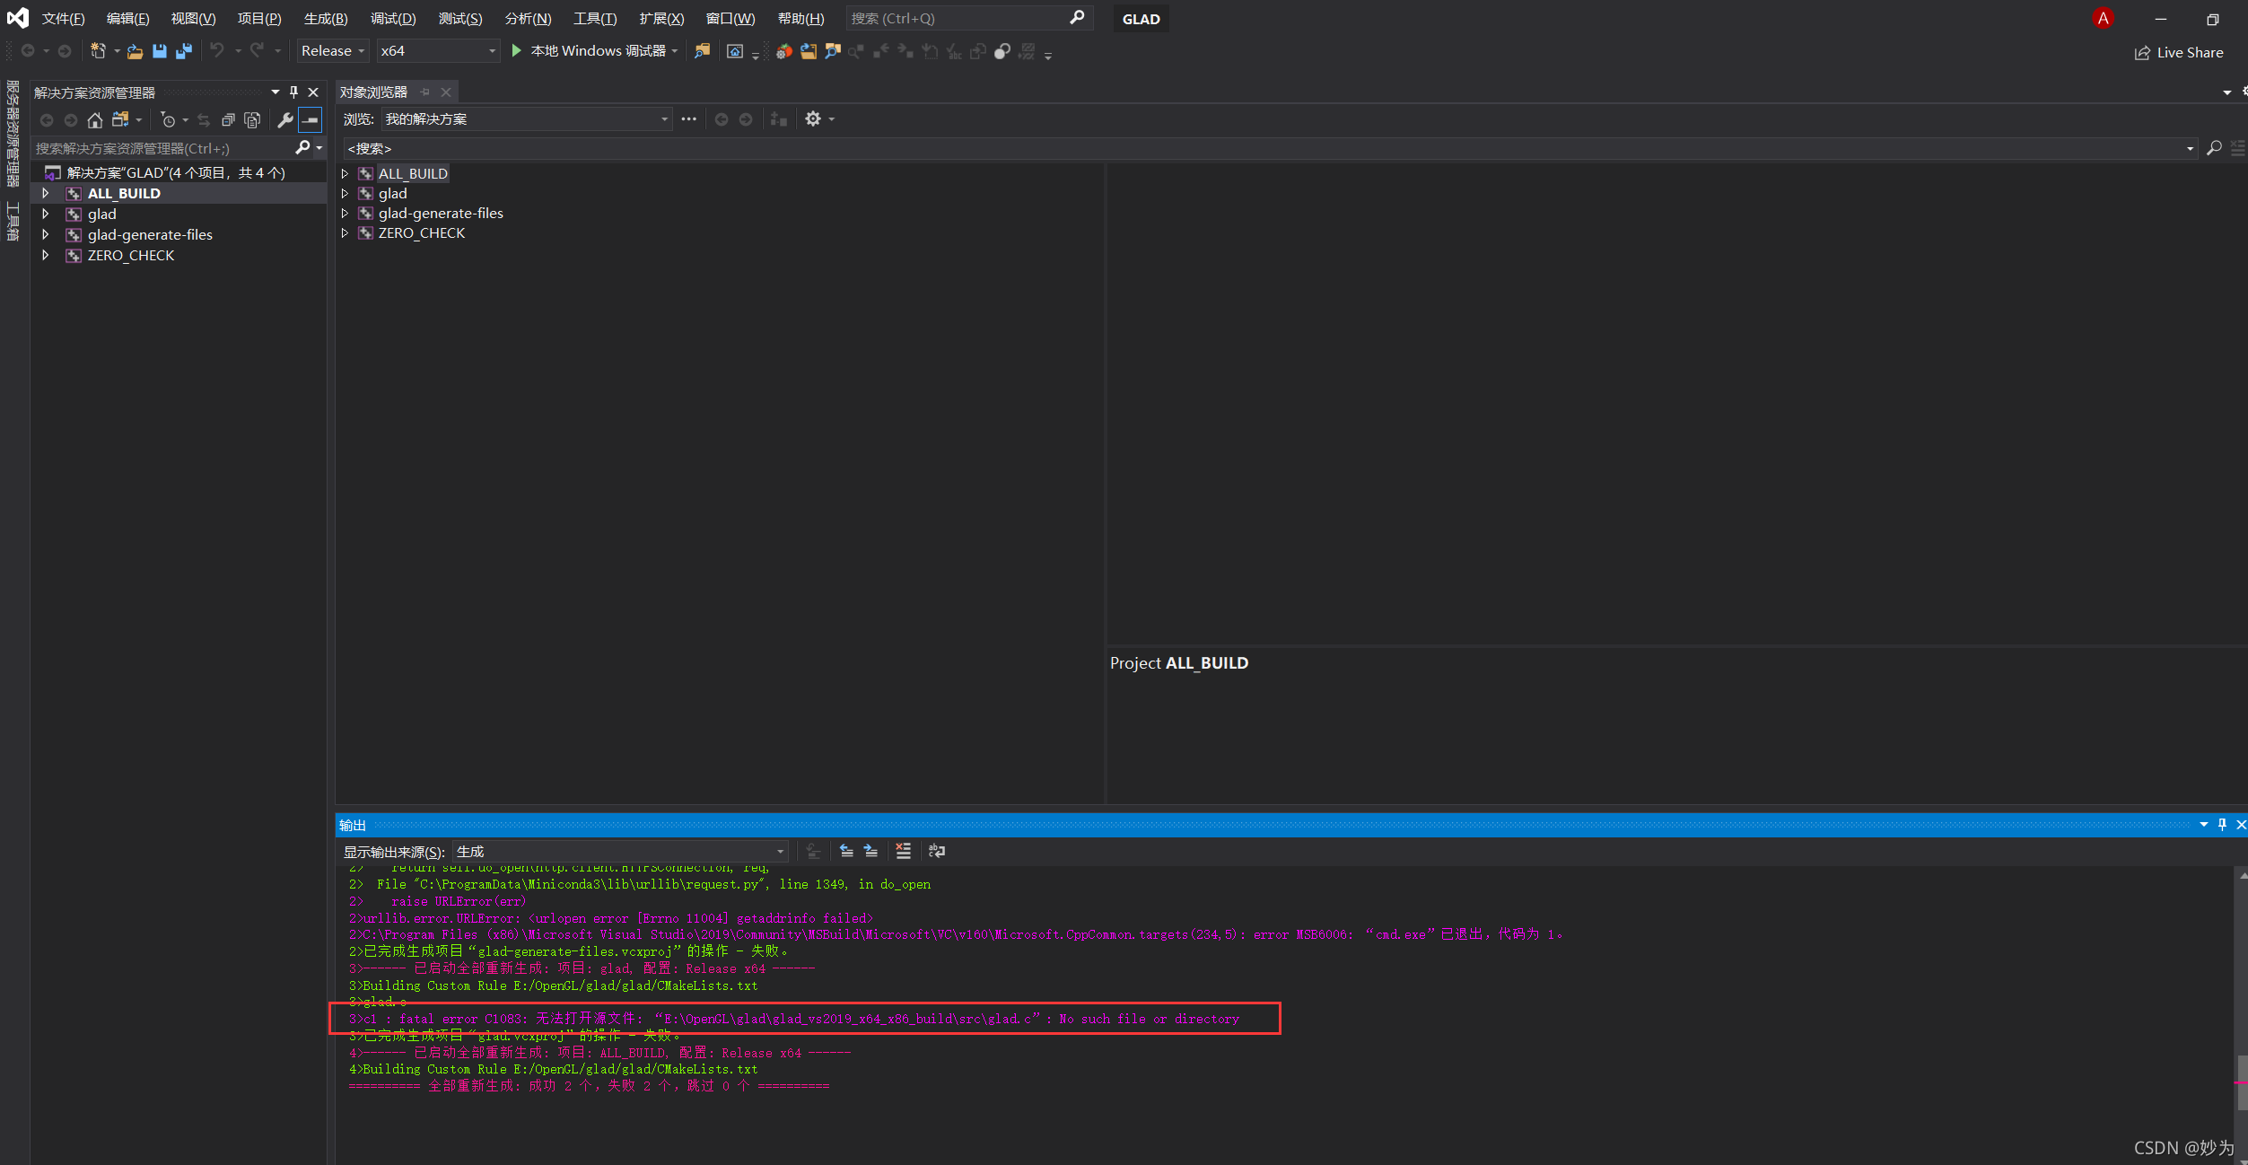Click the Home icon in Solution Explorer
Screen dimensions: 2248x1165
click(x=94, y=119)
